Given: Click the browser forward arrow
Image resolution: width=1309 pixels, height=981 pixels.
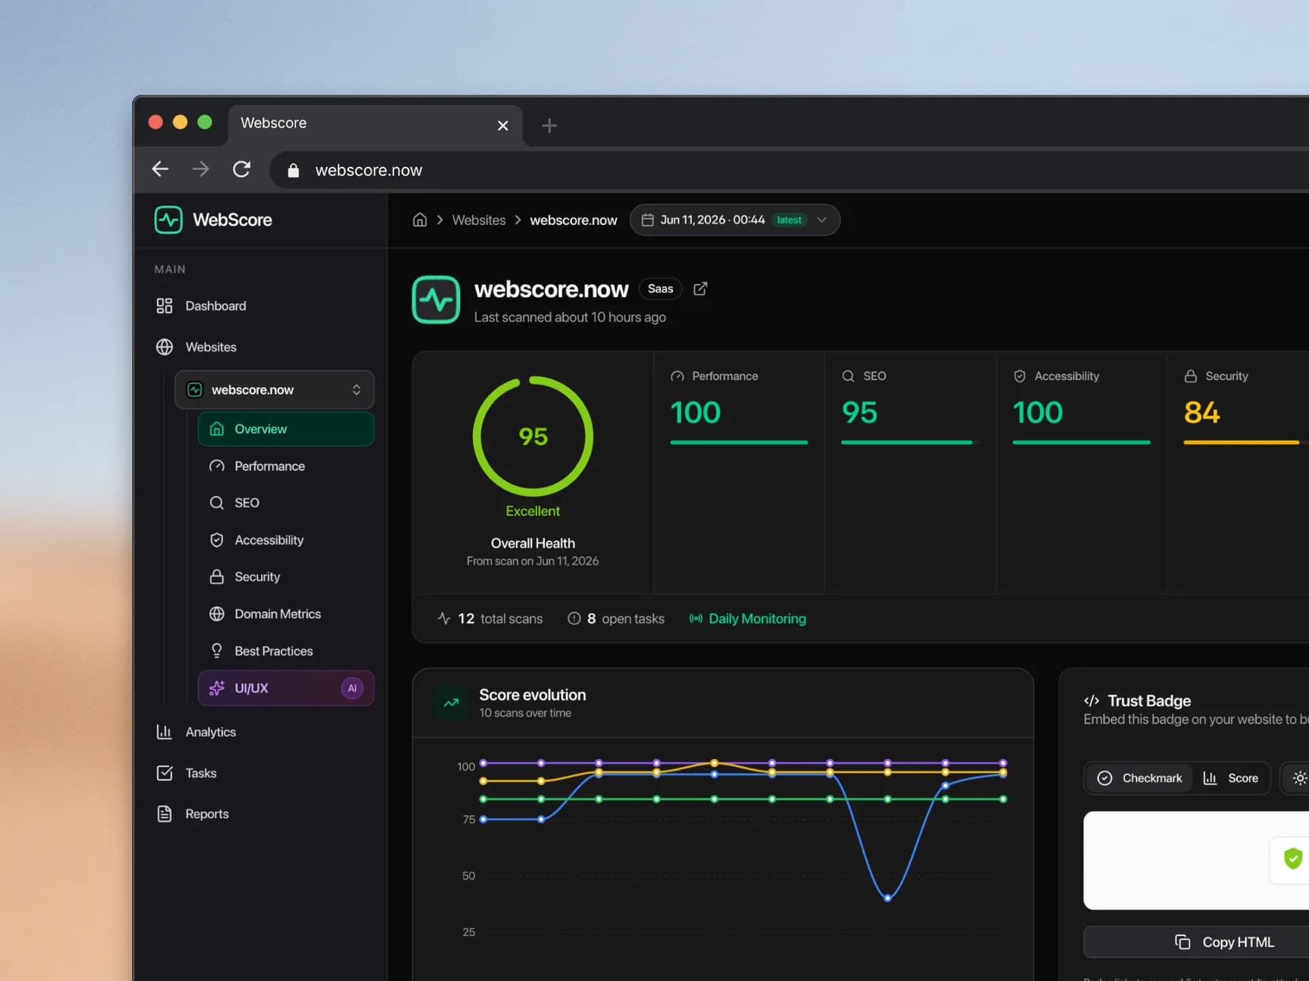Looking at the screenshot, I should tap(200, 169).
